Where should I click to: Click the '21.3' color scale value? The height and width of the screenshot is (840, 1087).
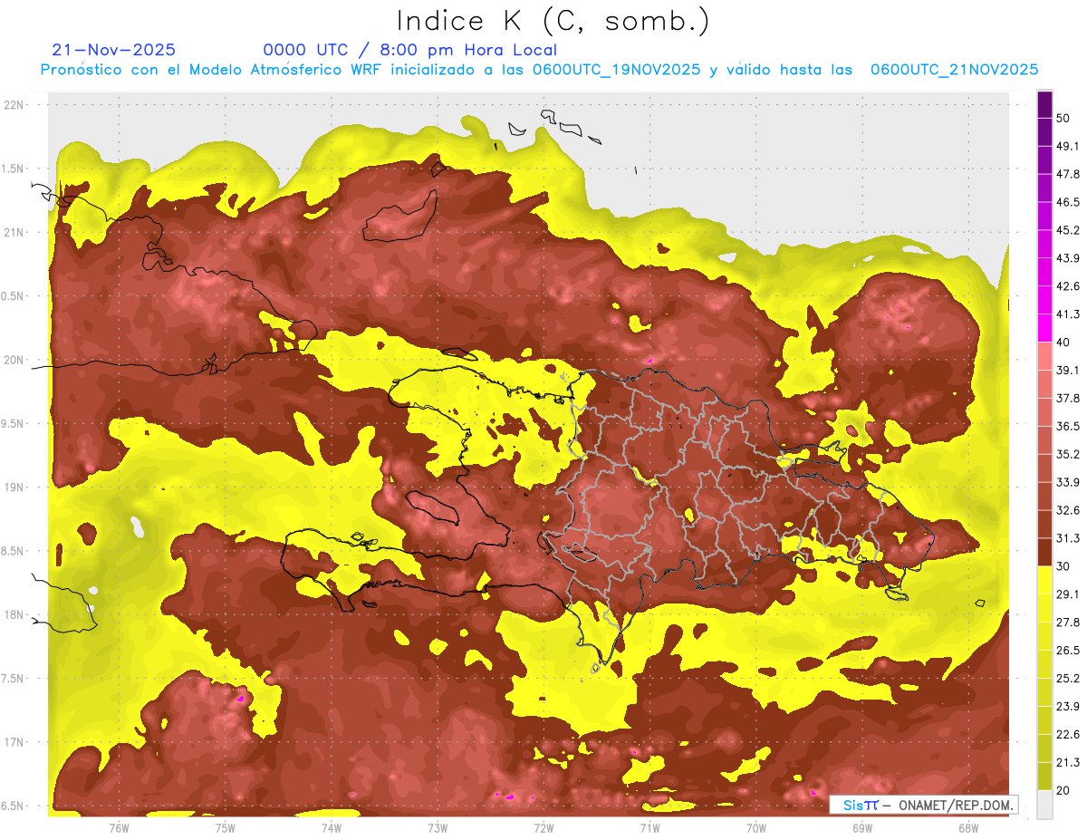click(x=1068, y=762)
